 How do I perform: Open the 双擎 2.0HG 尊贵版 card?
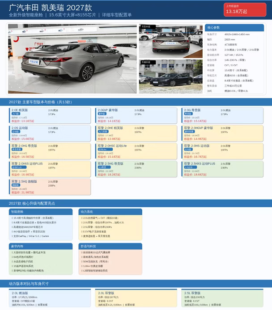coord(50,151)
